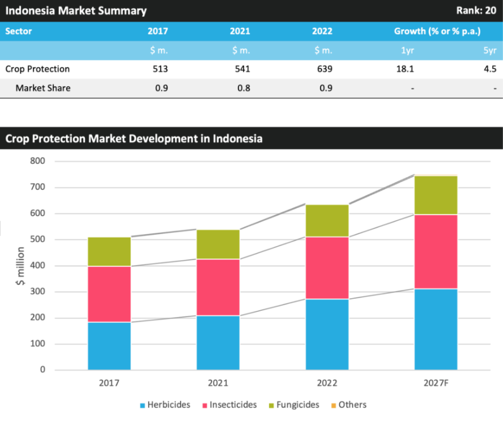Select the 2017 Herbicides bar segment
Screen dimensions: 503x425
pos(109,346)
